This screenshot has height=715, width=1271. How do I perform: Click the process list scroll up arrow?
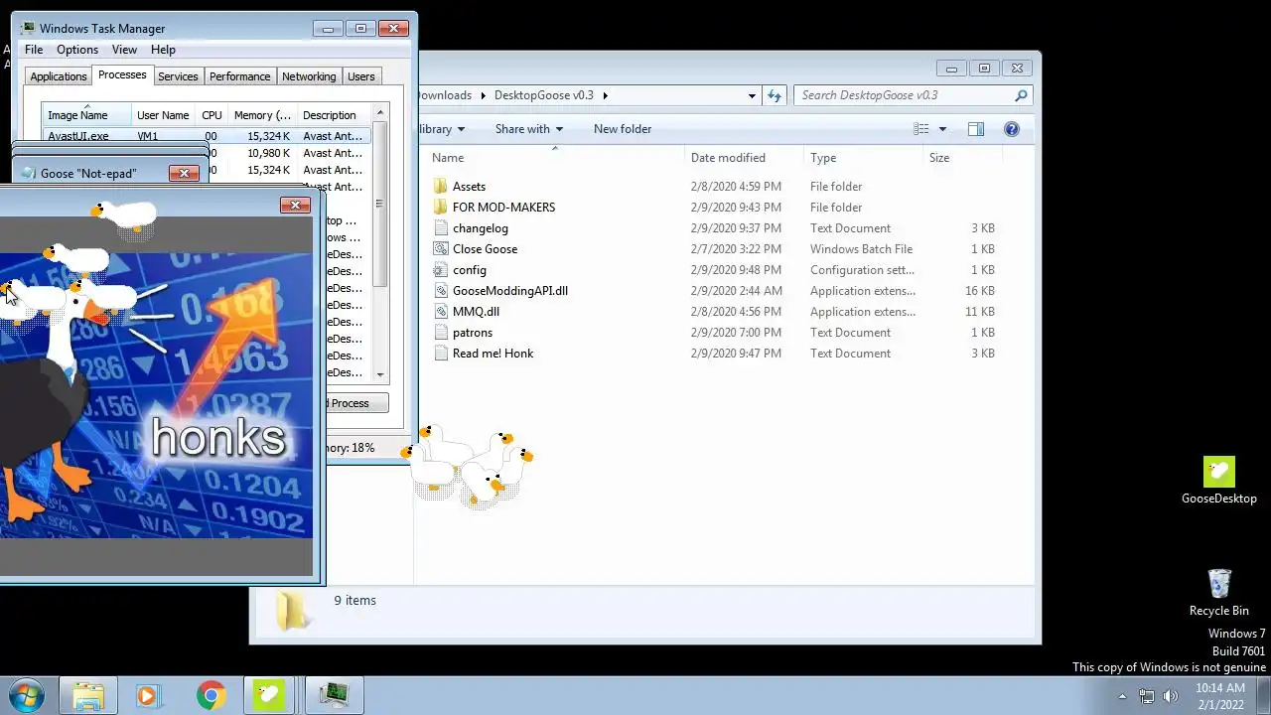(380, 112)
